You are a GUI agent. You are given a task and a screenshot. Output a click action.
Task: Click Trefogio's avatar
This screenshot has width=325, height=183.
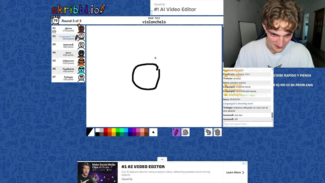pyautogui.click(x=81, y=78)
